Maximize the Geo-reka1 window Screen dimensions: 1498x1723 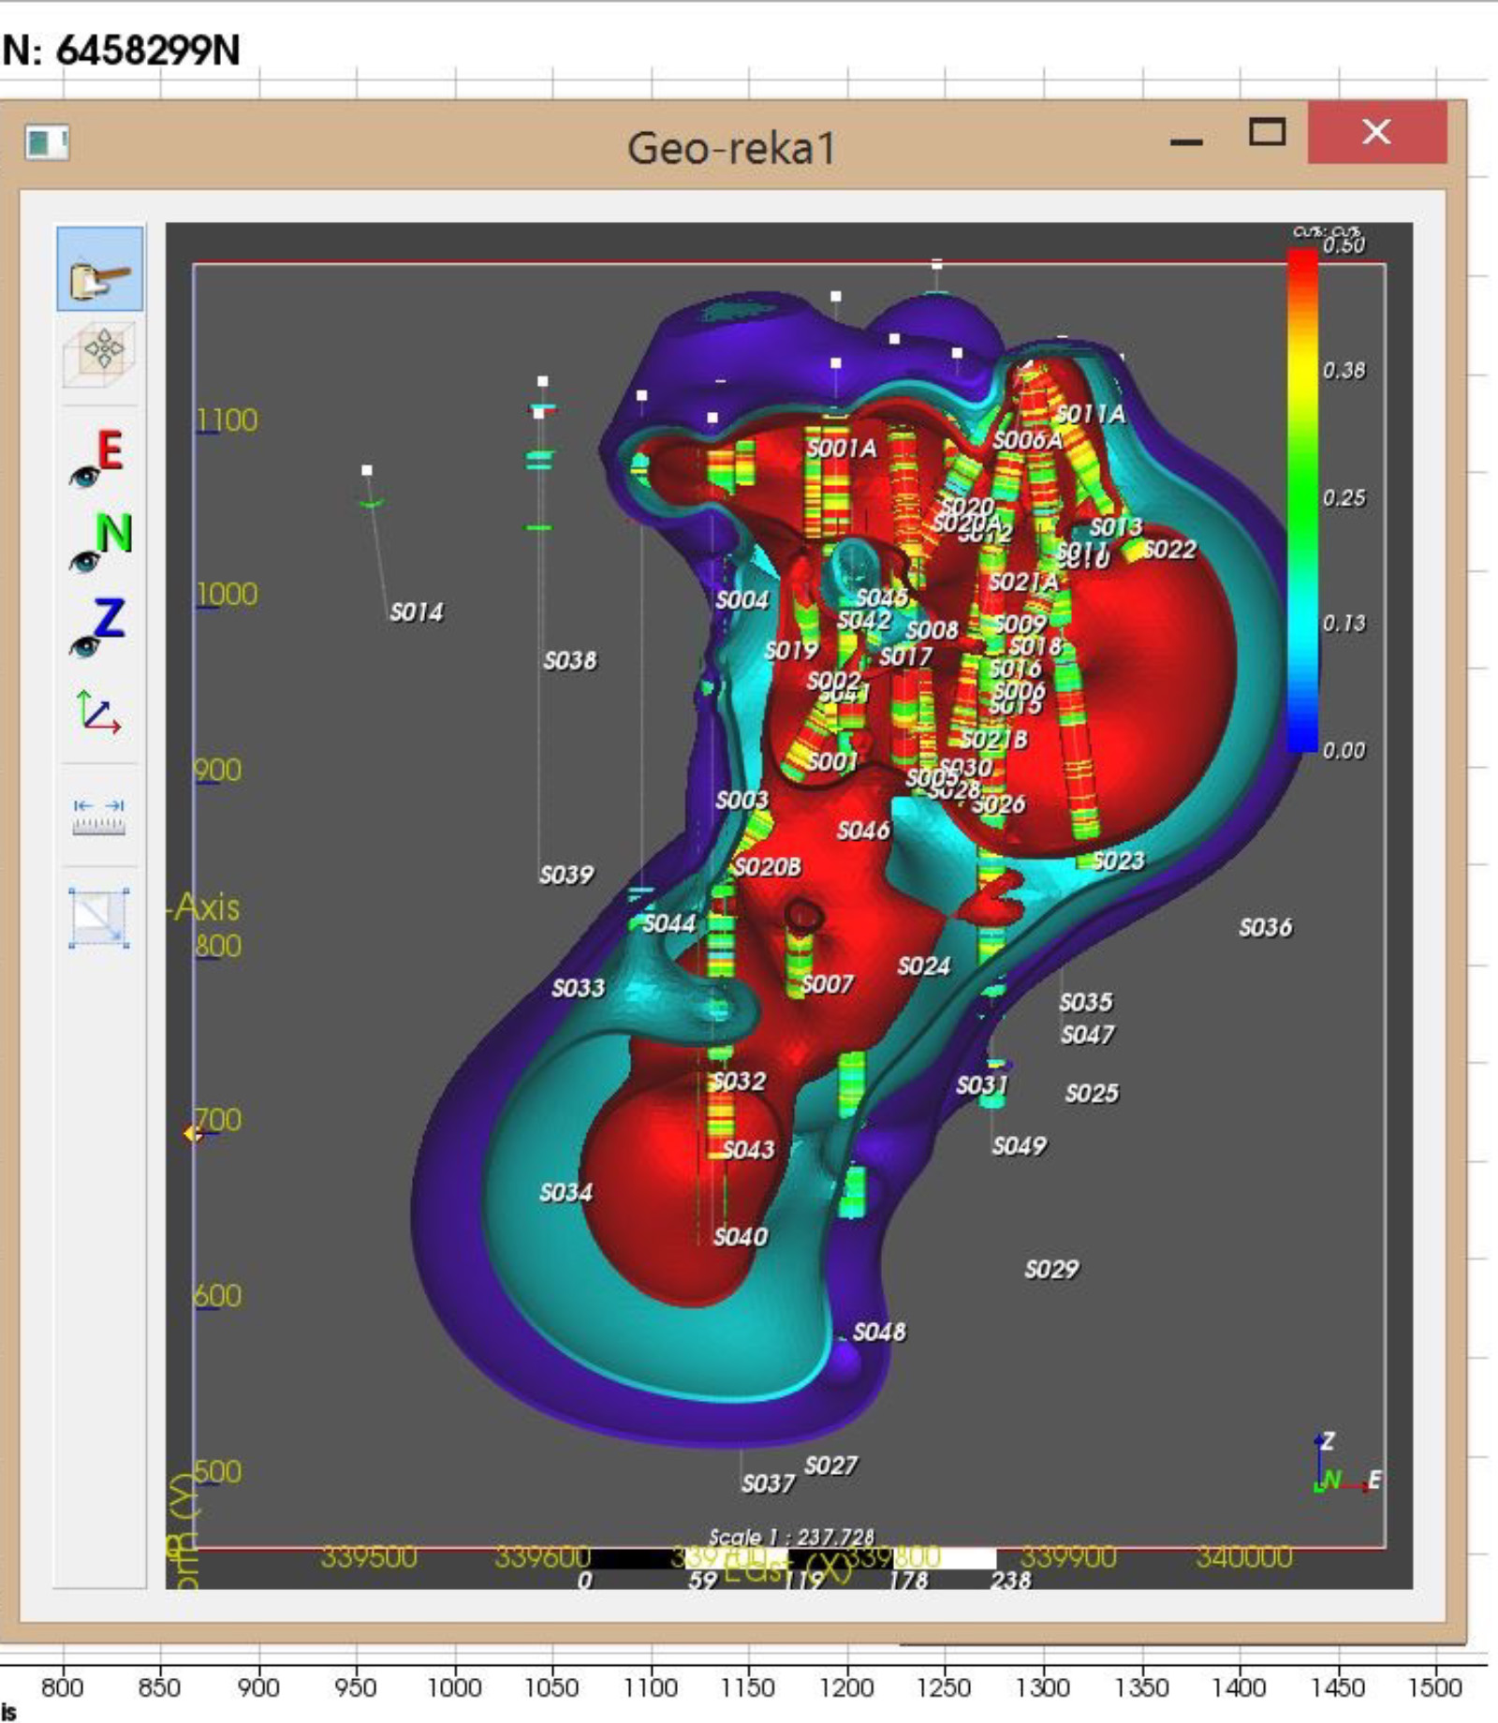click(1268, 132)
